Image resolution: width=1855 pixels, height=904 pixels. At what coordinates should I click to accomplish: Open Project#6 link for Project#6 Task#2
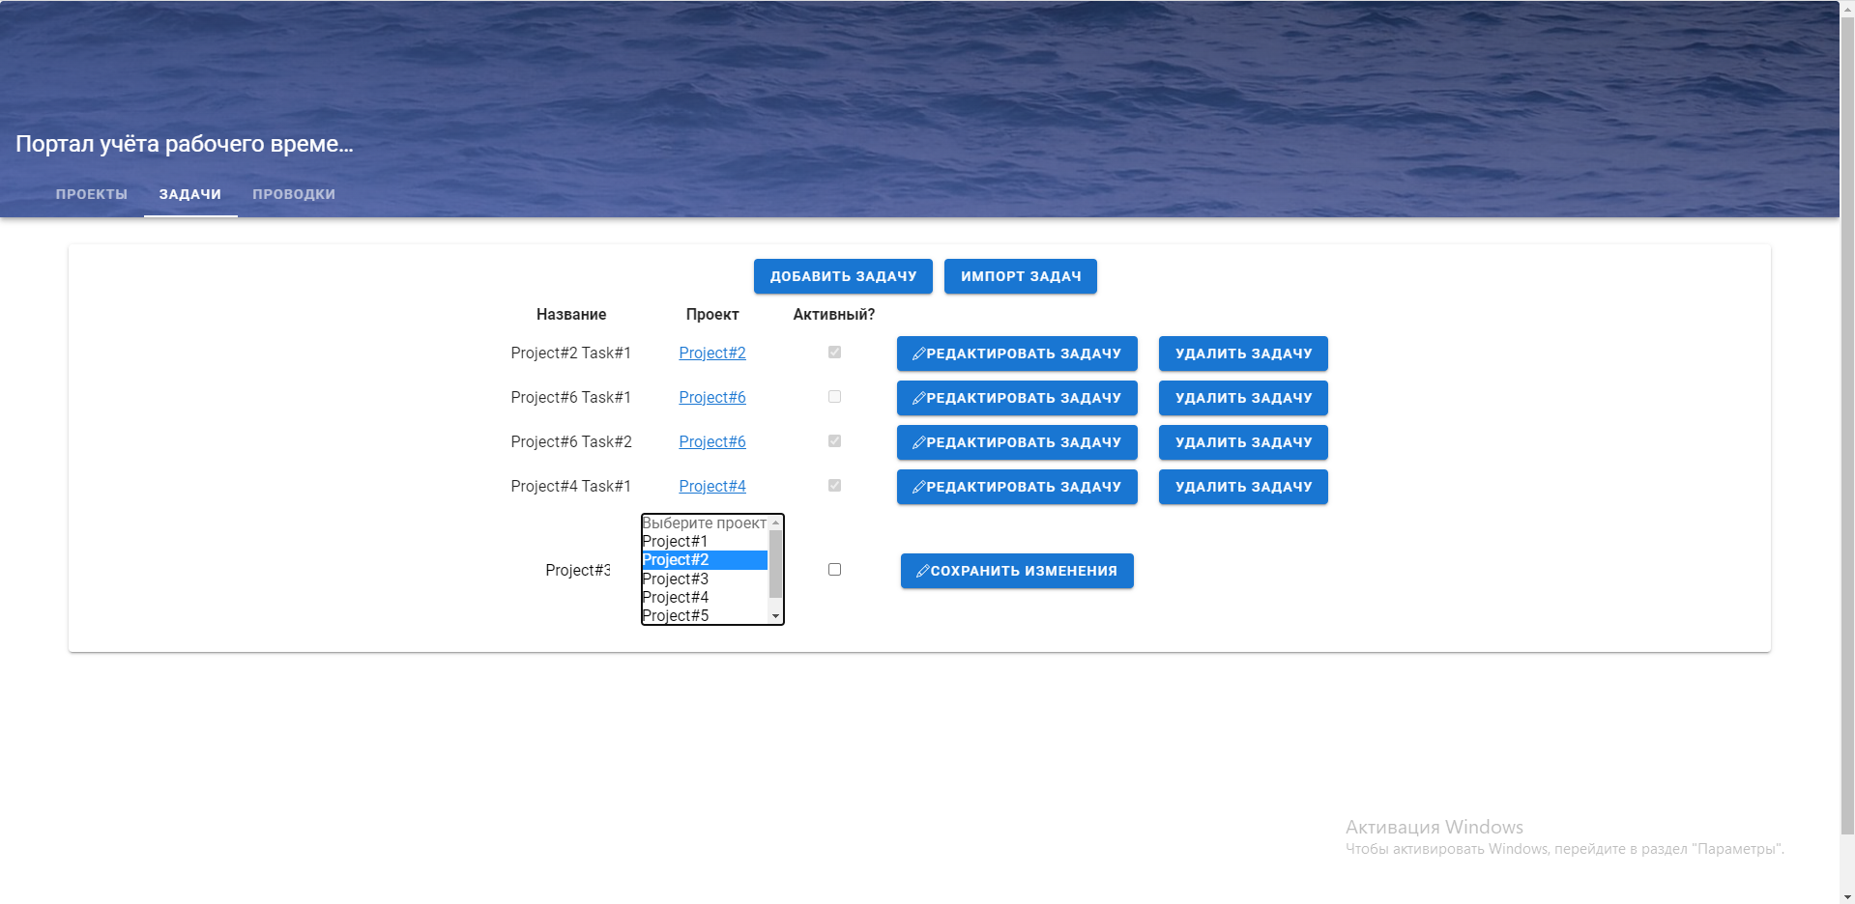coord(712,442)
